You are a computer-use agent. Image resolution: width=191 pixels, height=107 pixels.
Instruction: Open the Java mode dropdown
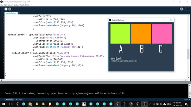pyautogui.click(x=187, y=9)
